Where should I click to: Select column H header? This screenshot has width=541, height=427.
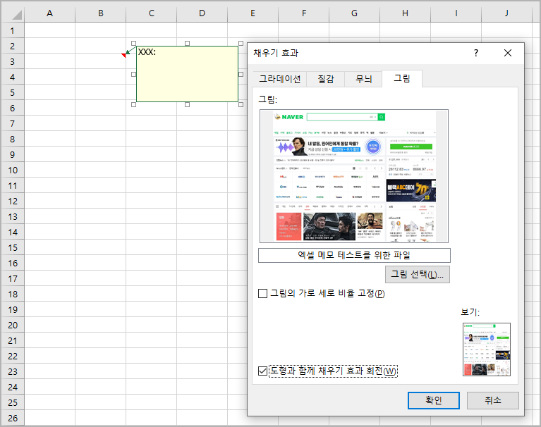tap(405, 13)
